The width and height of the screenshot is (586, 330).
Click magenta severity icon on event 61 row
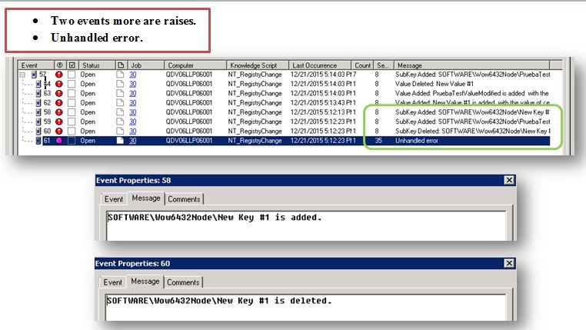(59, 141)
